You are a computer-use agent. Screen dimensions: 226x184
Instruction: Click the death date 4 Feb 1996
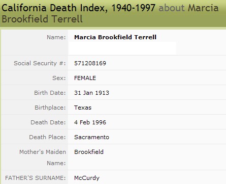coord(90,122)
